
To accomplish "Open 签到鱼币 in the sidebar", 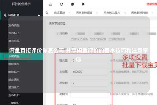I will (14, 87).
